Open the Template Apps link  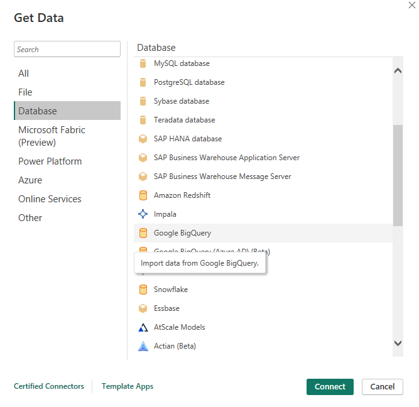[128, 386]
